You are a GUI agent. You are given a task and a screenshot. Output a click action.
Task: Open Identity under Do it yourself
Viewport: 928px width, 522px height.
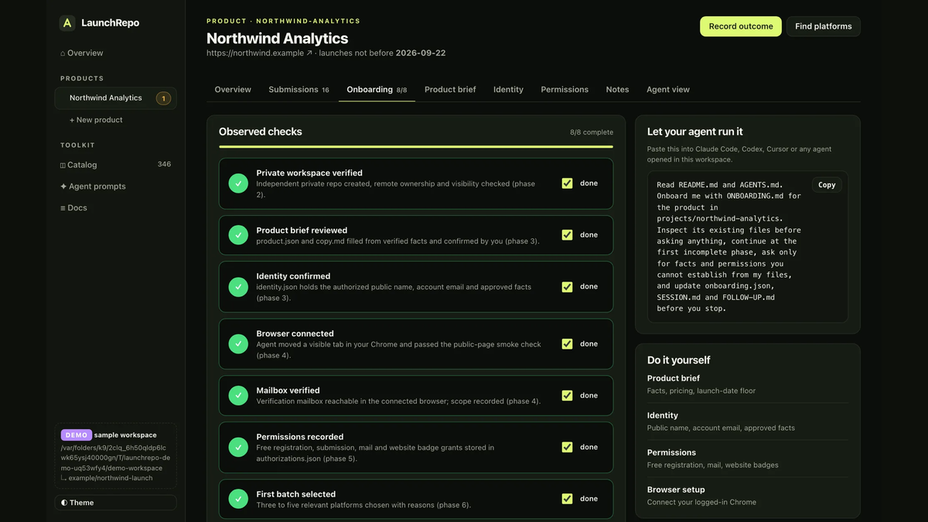[x=747, y=421]
